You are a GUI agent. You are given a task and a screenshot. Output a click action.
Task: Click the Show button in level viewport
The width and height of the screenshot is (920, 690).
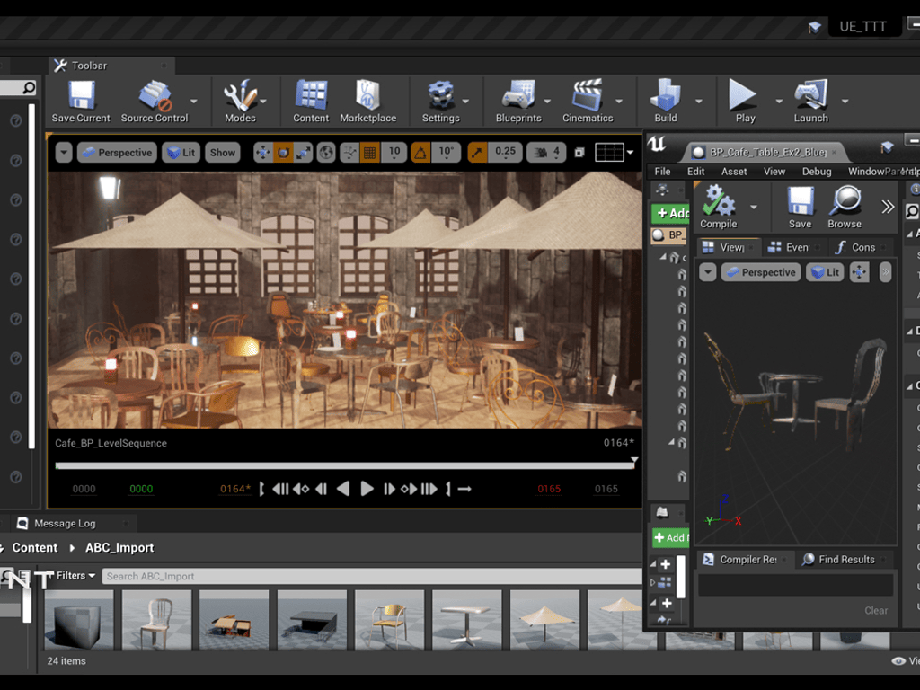tap(223, 153)
